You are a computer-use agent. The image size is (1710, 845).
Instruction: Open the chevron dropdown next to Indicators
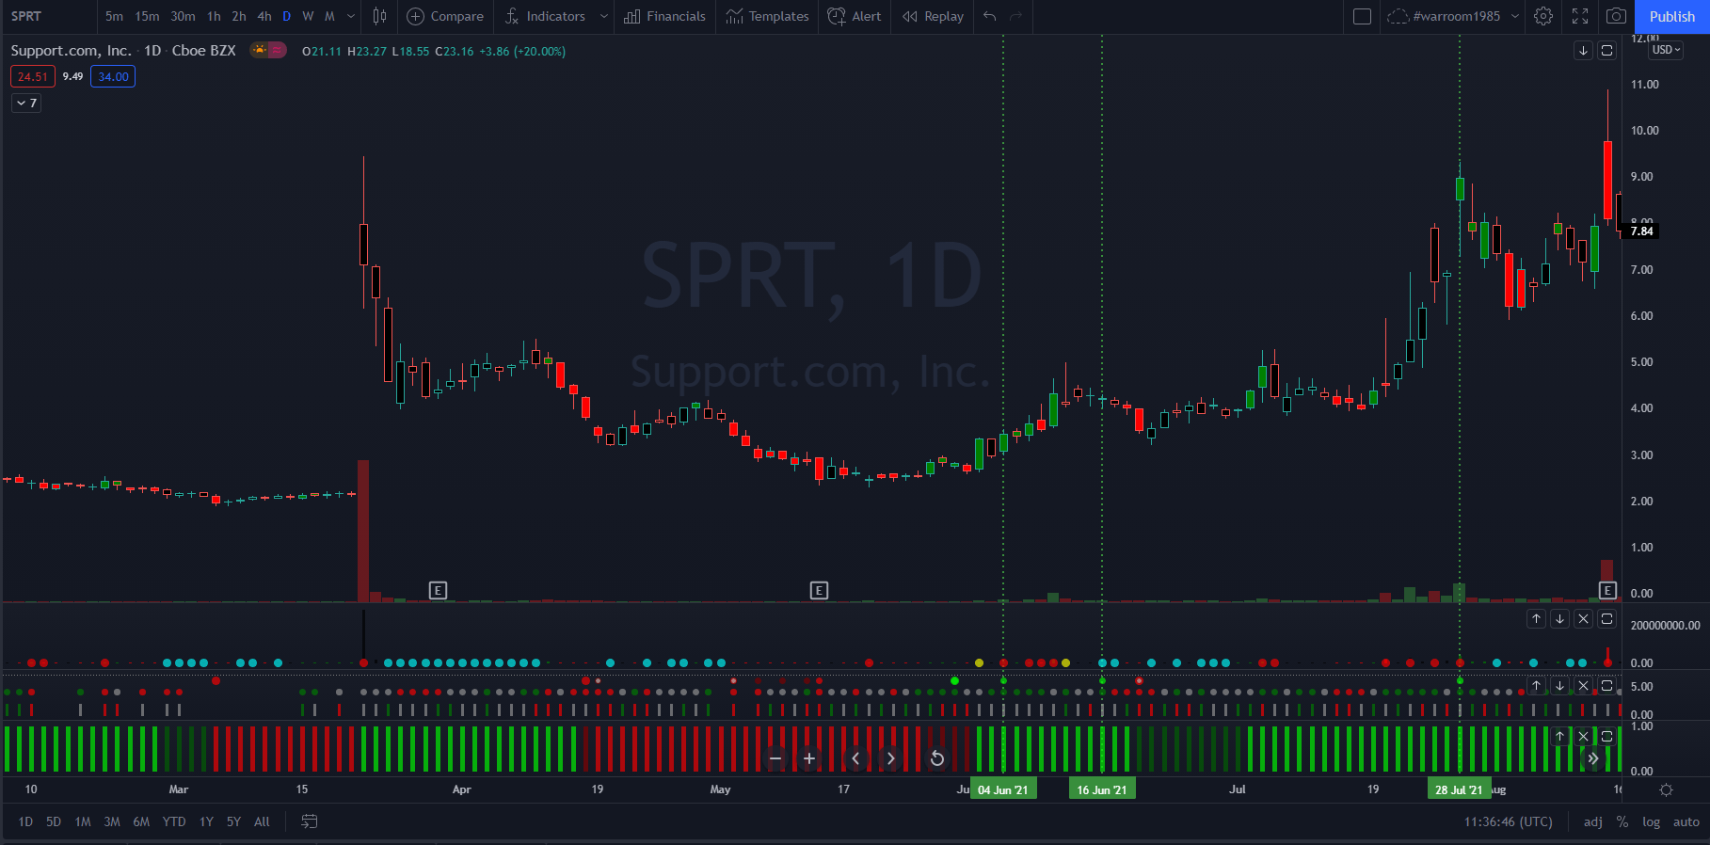click(603, 16)
